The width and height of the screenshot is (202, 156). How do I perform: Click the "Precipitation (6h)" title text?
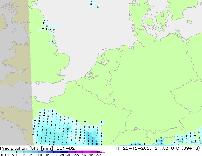pyautogui.click(x=19, y=148)
